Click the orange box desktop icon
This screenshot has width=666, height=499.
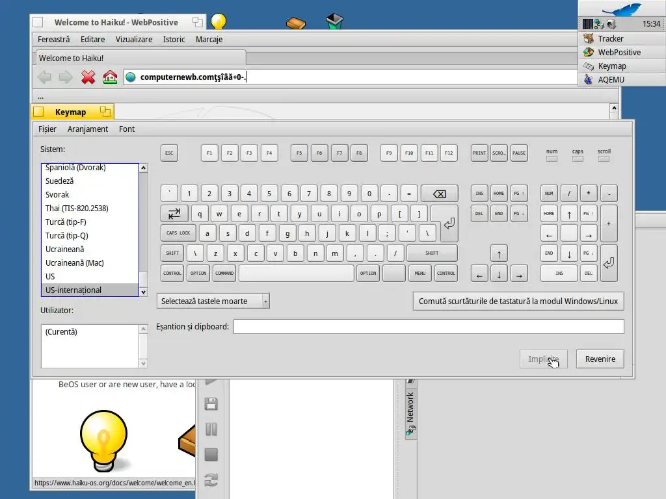click(x=296, y=23)
